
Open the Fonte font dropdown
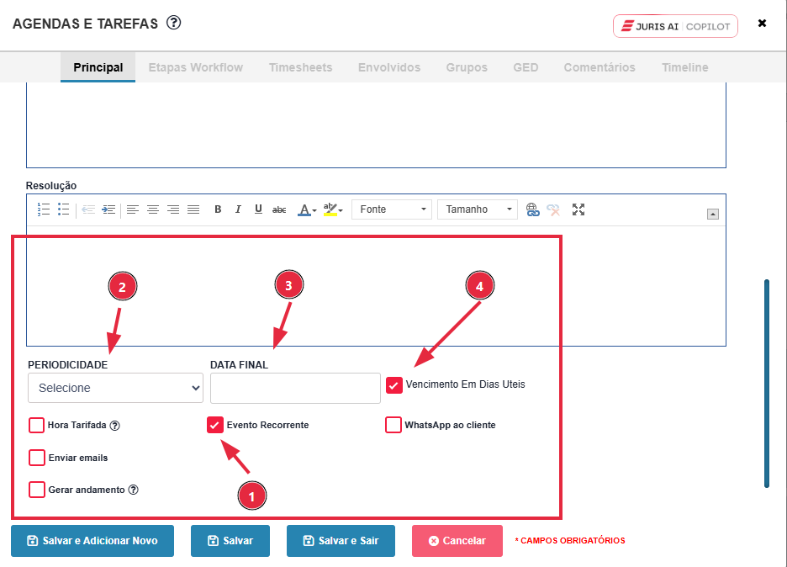coord(392,209)
